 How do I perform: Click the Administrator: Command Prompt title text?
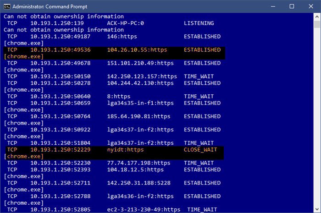tap(50, 6)
